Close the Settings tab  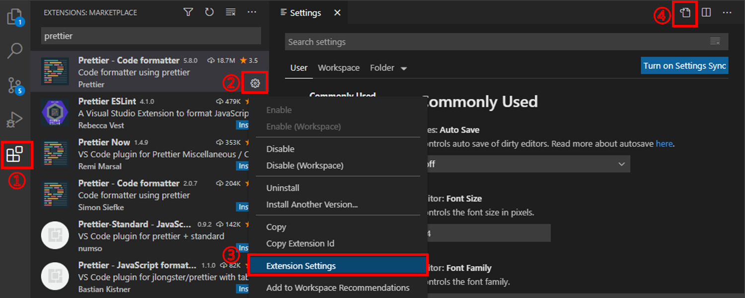pos(337,13)
